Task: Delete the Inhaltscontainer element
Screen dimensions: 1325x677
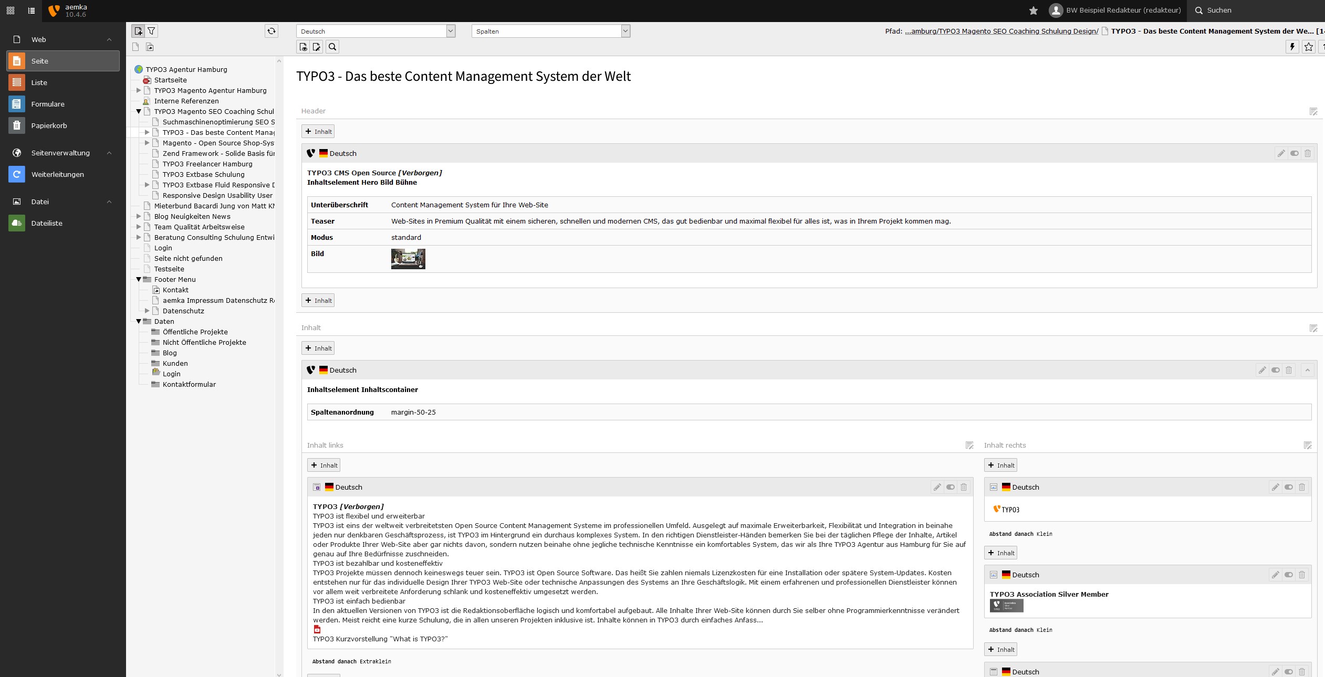Action: 1289,370
